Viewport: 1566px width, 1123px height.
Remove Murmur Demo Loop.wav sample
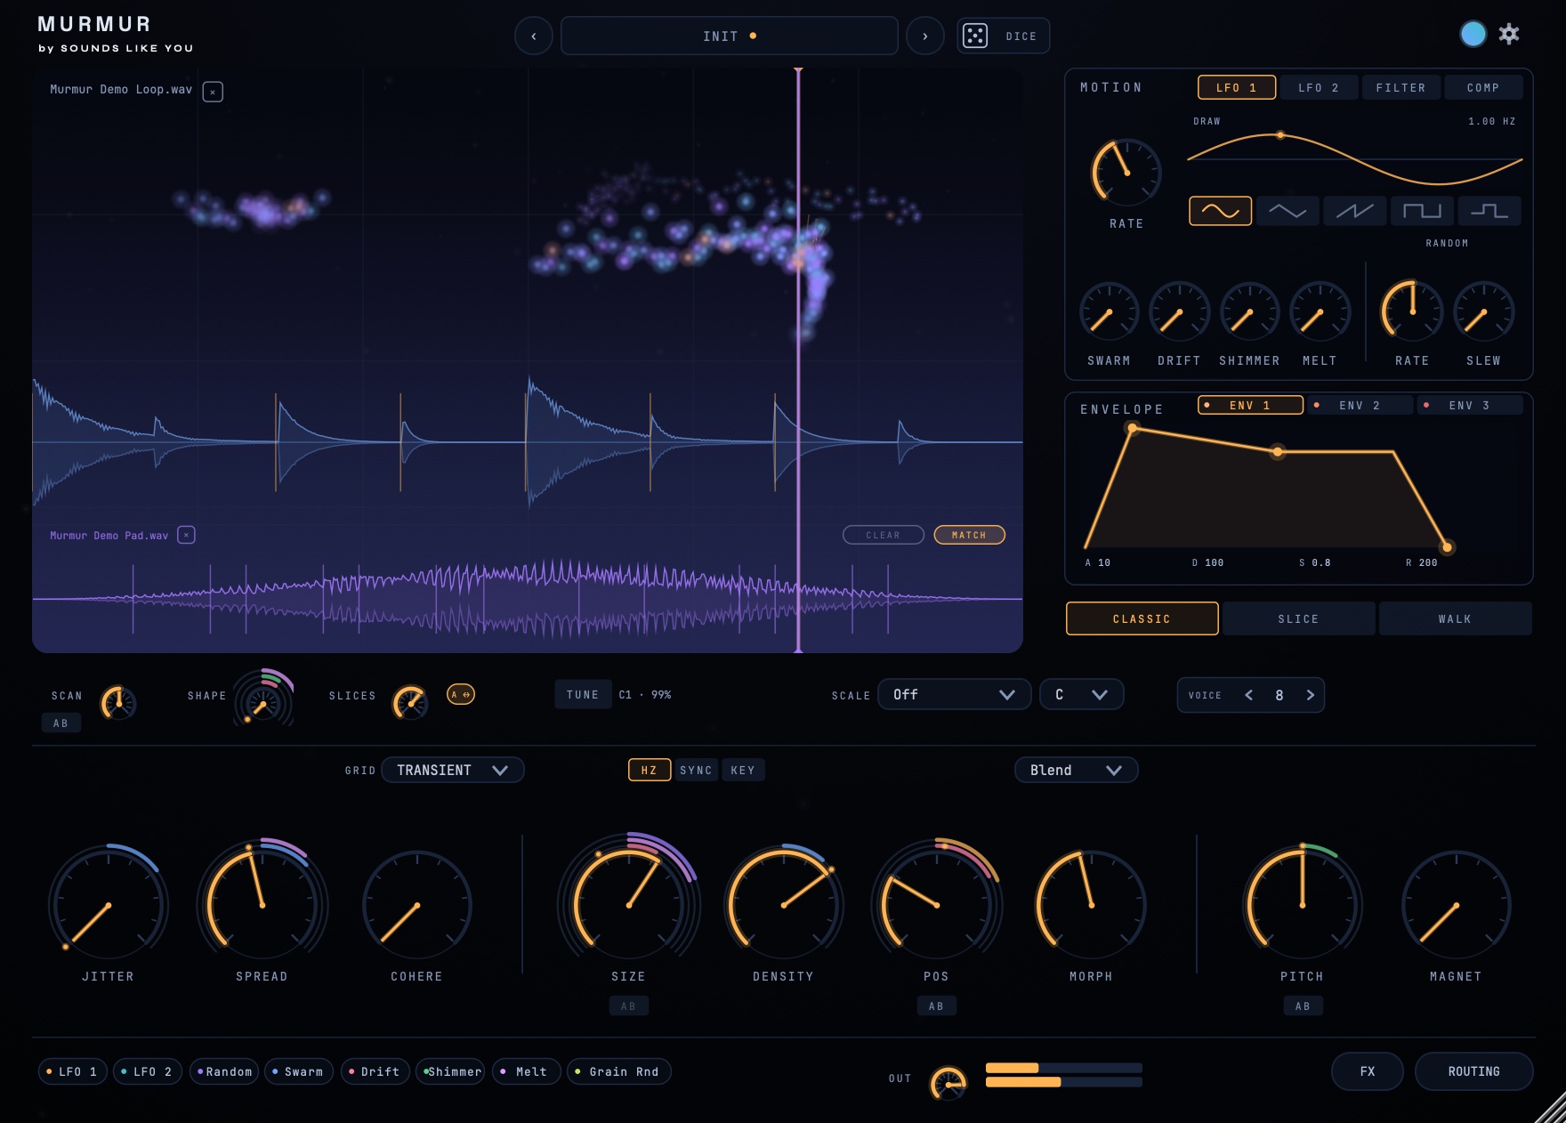(x=213, y=92)
